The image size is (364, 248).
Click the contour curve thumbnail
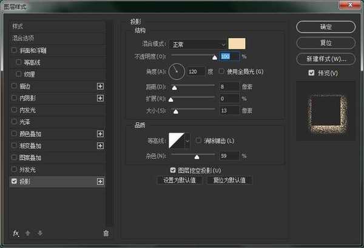(x=177, y=141)
